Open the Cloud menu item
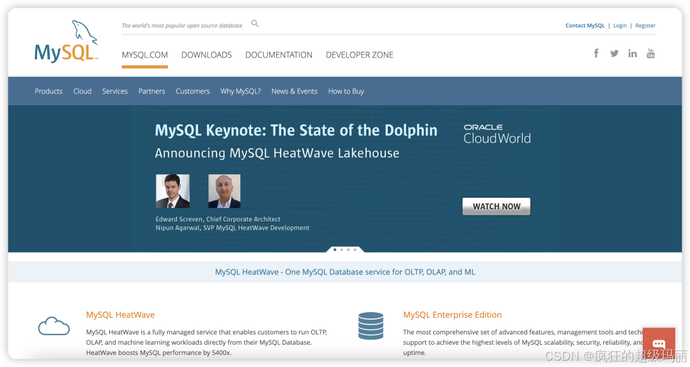This screenshot has width=690, height=367. pyautogui.click(x=82, y=91)
